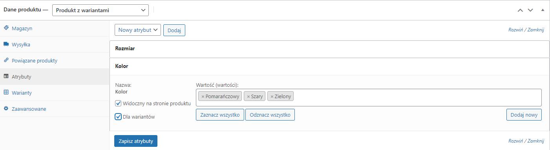Click the Wysyłka truck icon

6,44
